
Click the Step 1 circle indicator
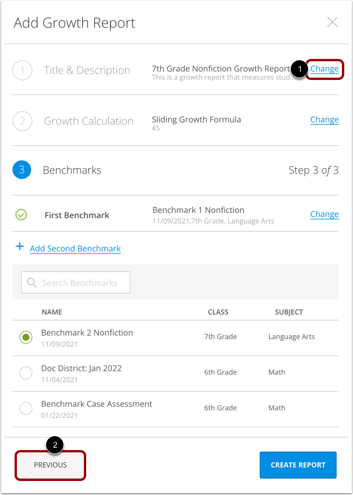(x=22, y=70)
